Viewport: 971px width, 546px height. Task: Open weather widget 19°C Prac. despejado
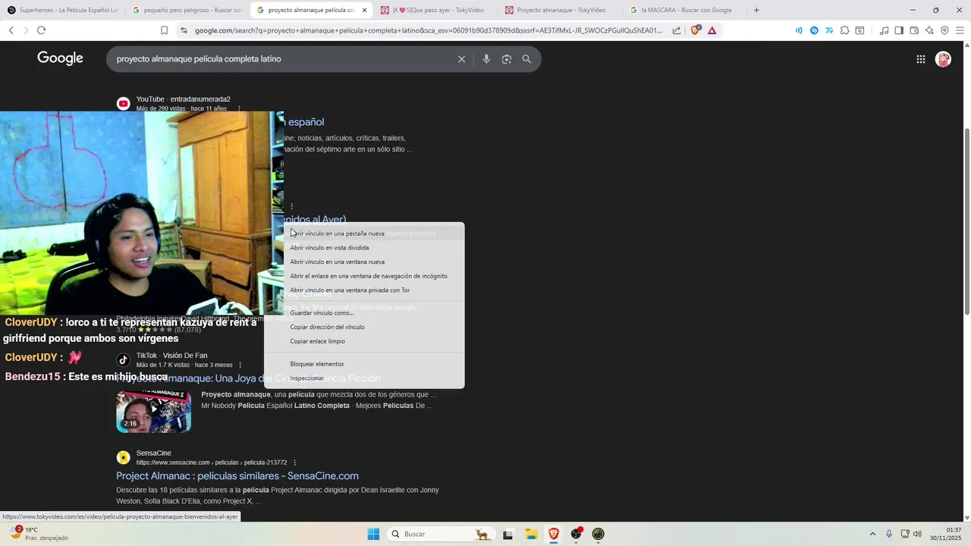38,534
